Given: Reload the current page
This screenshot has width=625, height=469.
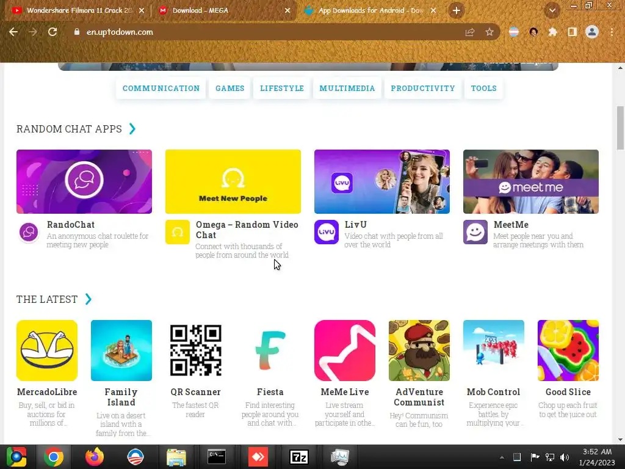Looking at the screenshot, I should click(52, 32).
